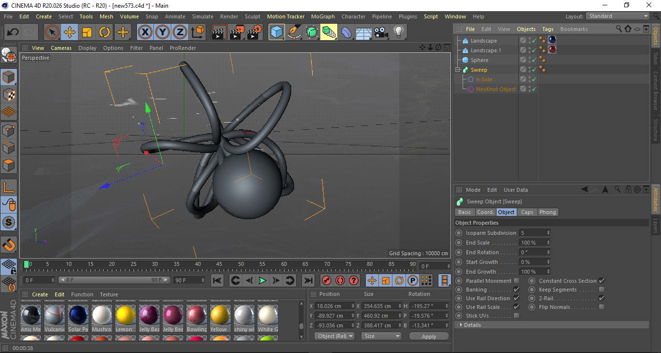This screenshot has height=353, width=661.
Task: Add a Cube primitive object
Action: pos(277,32)
